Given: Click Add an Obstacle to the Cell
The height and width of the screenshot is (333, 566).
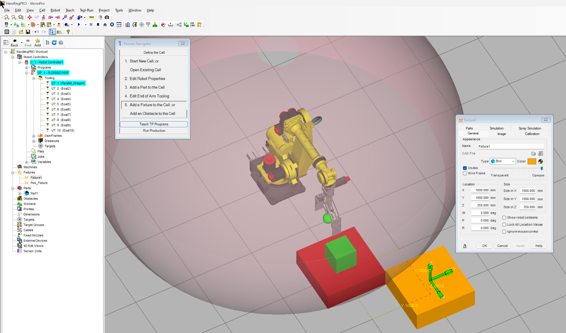Looking at the screenshot, I should [x=152, y=114].
